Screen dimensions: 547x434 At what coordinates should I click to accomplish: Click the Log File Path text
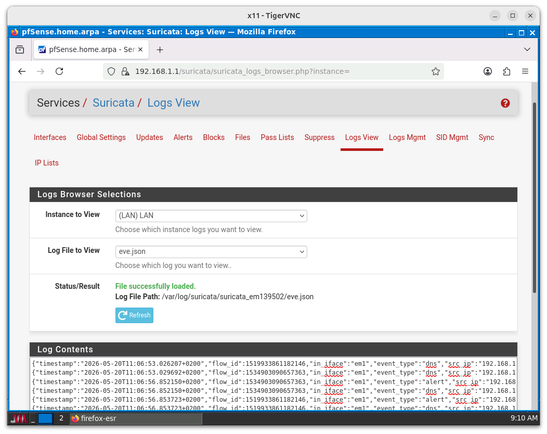(214, 297)
